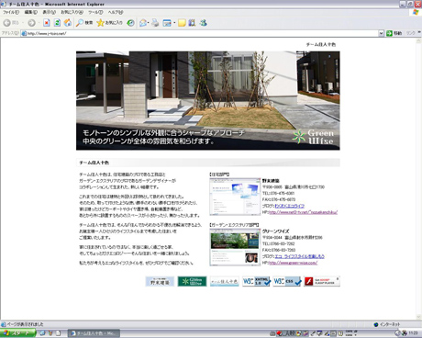
Task: Click the Windows Start button
Action: [x=17, y=333]
